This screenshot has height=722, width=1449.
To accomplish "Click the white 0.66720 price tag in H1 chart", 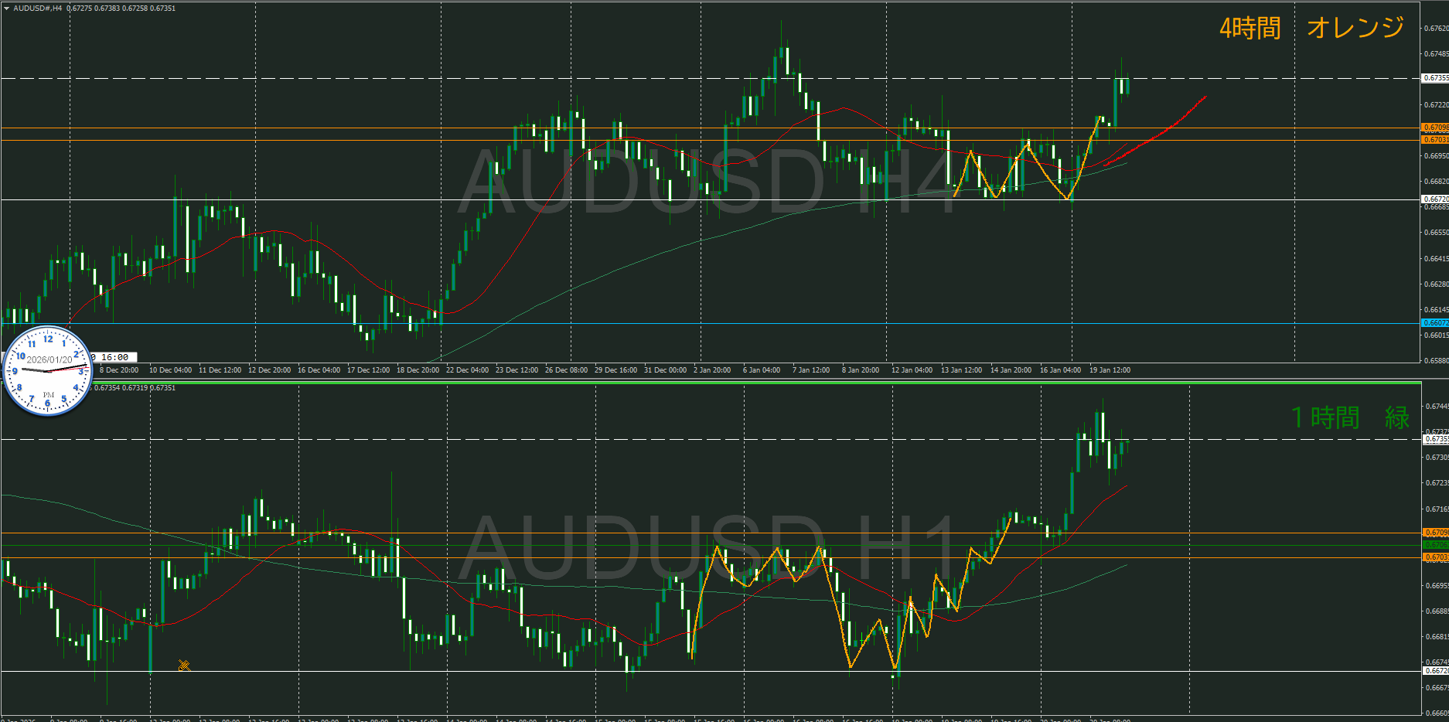I will [x=1435, y=671].
